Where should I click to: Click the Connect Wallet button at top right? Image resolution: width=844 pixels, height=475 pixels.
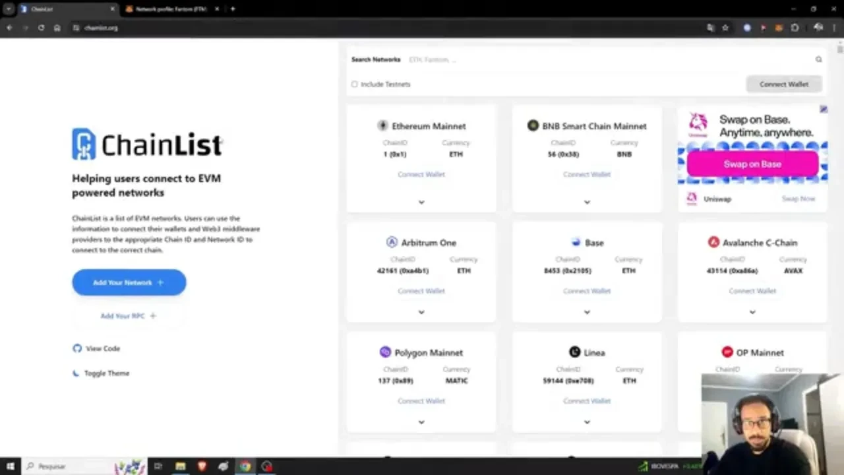(784, 84)
